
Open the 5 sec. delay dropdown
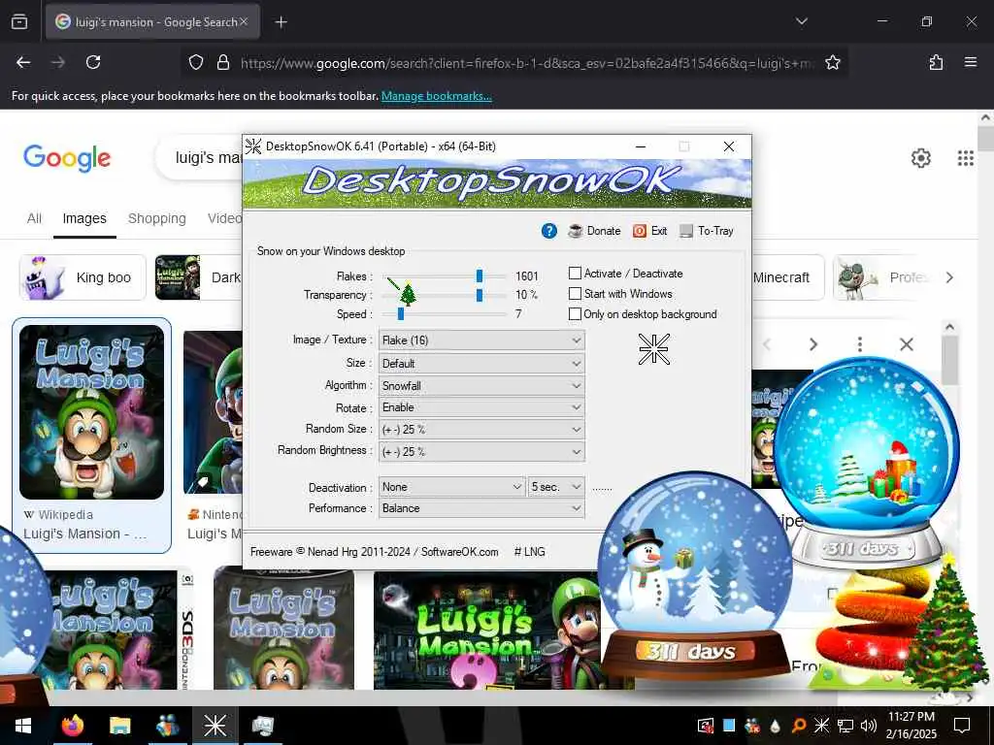tap(556, 487)
